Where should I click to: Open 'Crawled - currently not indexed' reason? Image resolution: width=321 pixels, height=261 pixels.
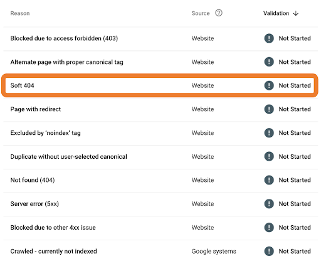[54, 251]
